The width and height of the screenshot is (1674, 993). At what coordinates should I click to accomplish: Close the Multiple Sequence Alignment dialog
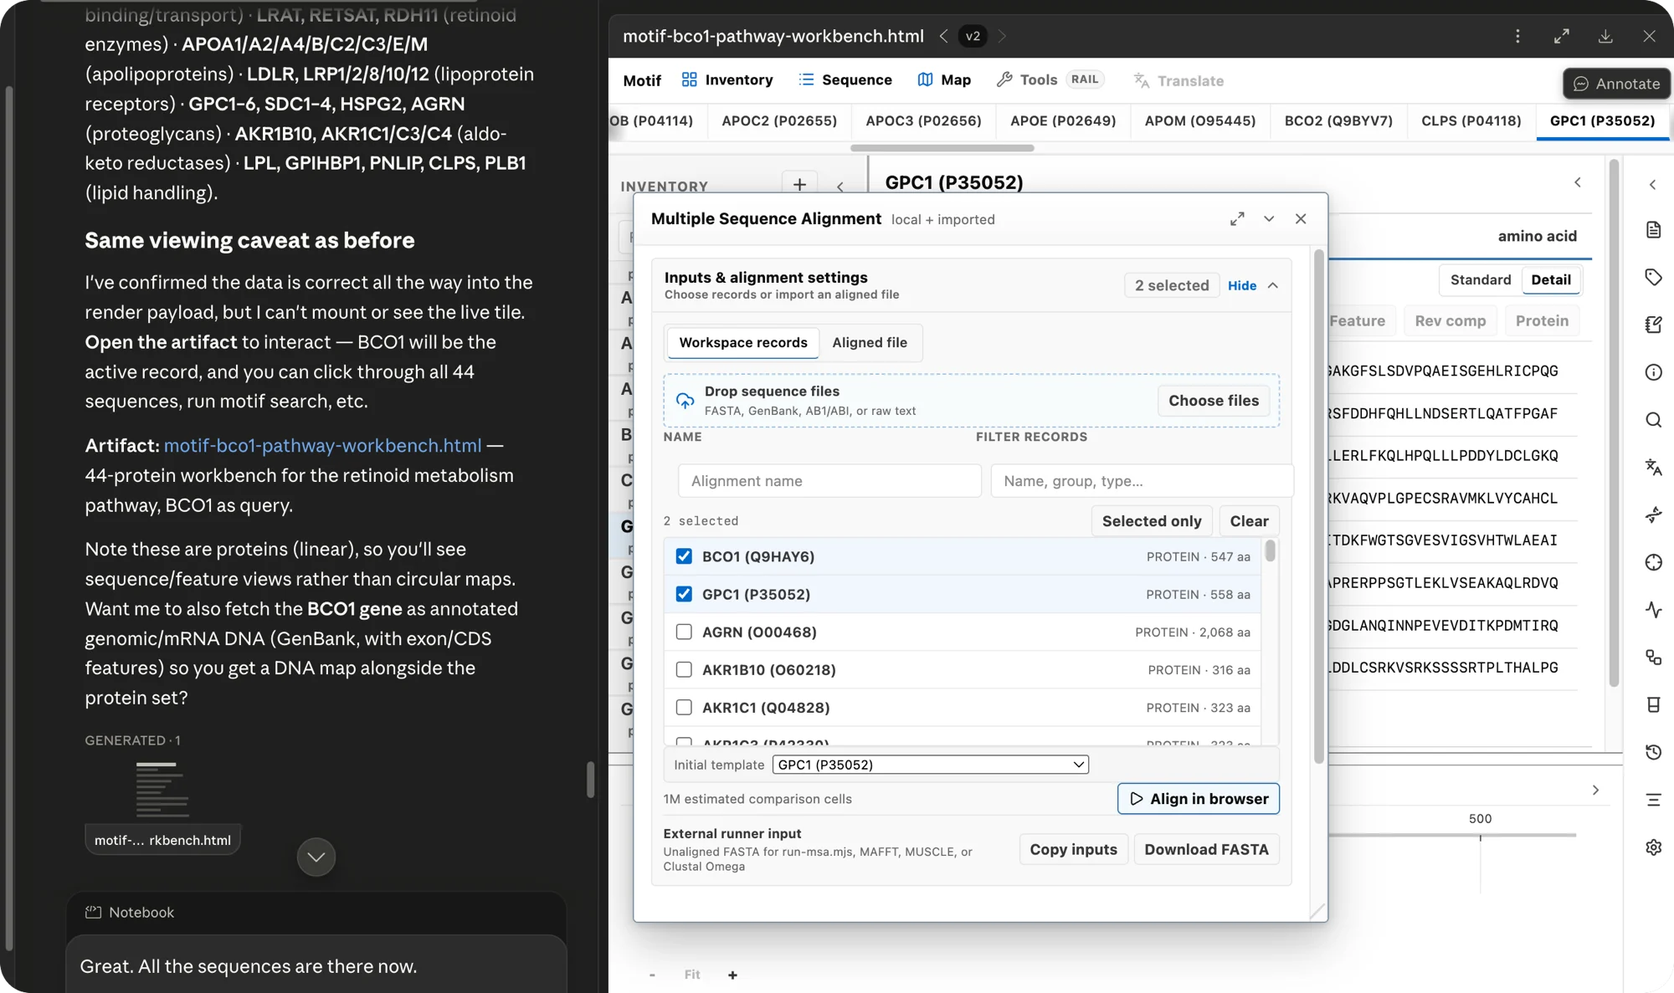pos(1301,218)
